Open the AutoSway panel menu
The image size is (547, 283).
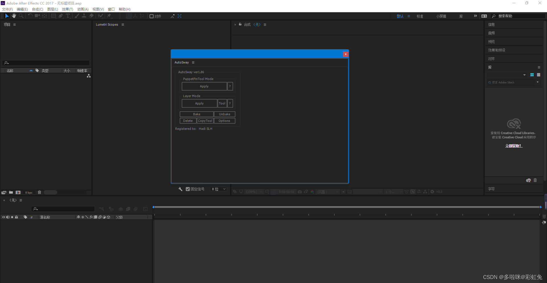[x=193, y=62]
